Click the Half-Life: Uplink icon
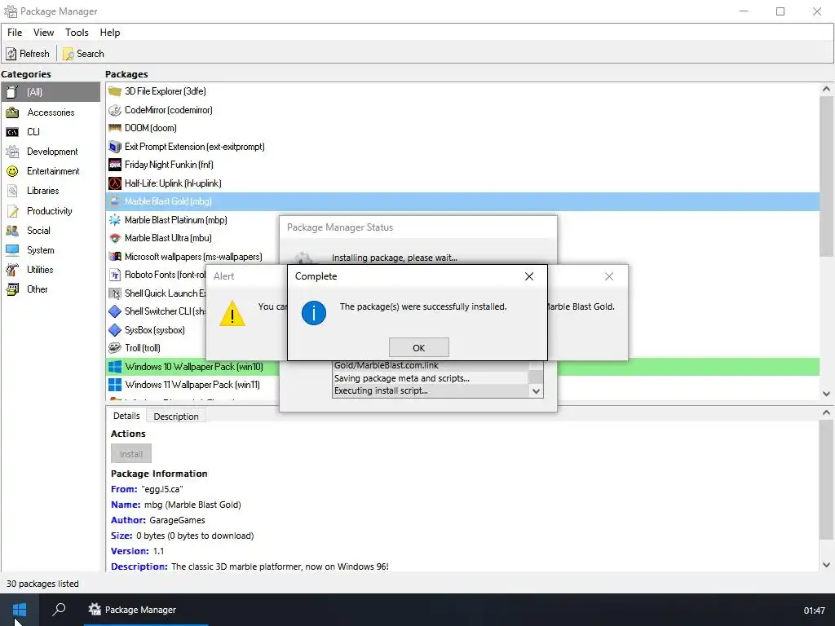The width and height of the screenshot is (835, 626). (114, 183)
